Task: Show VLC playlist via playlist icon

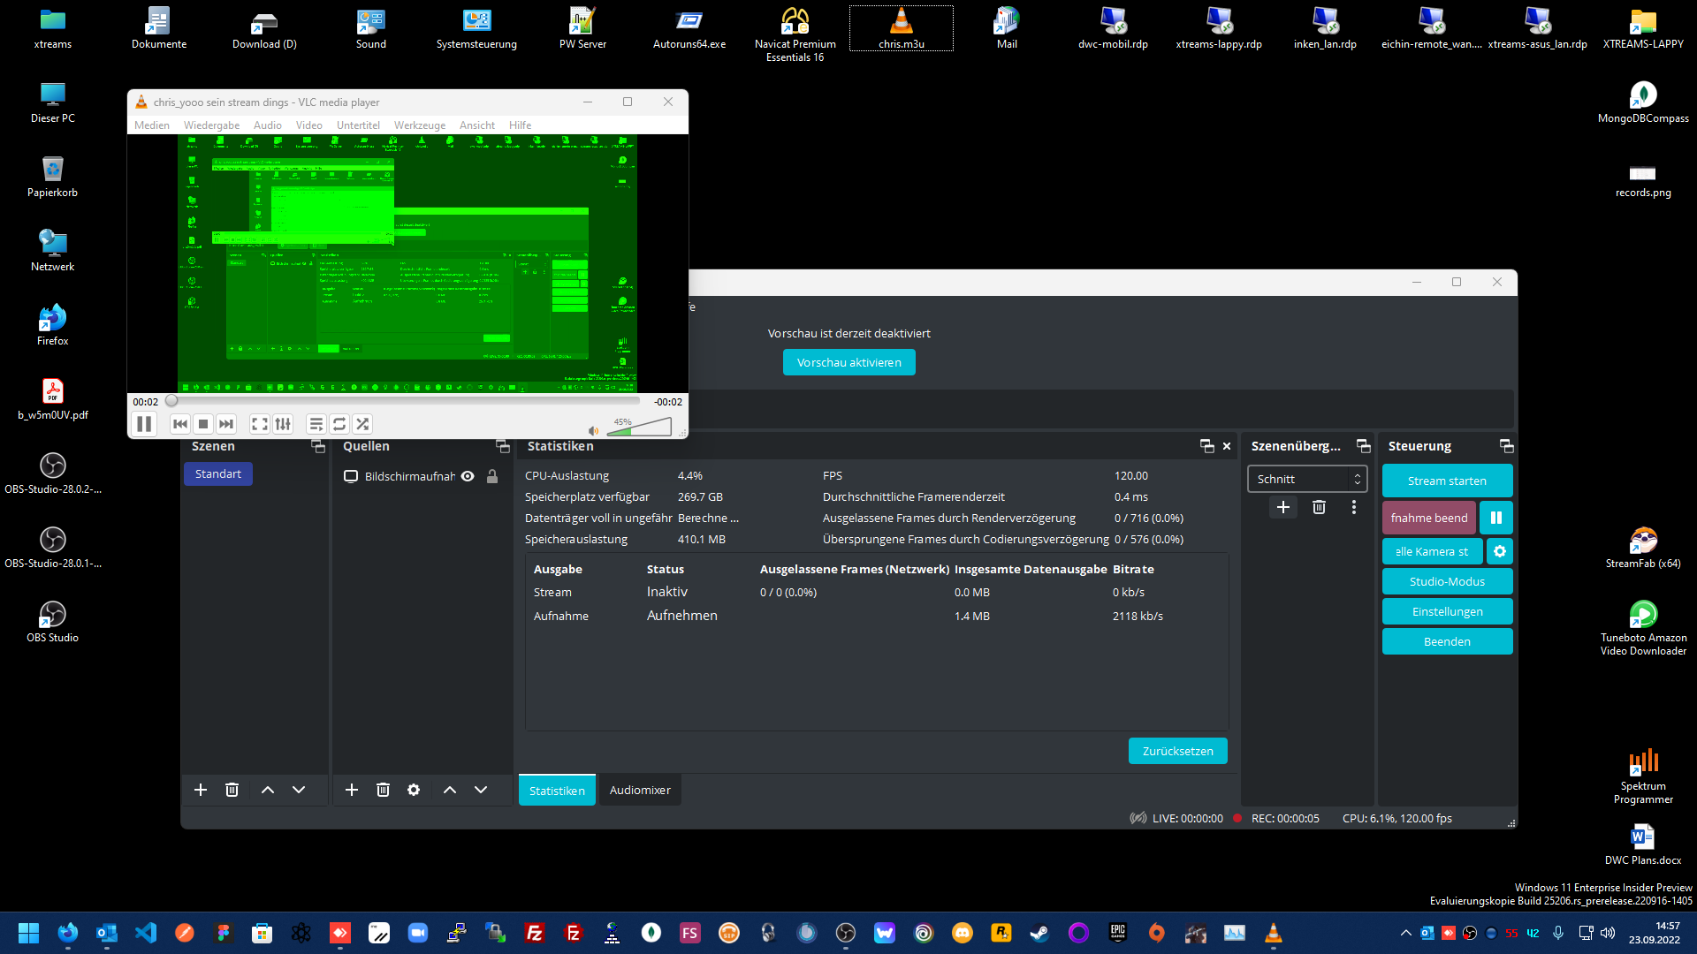Action: (316, 424)
